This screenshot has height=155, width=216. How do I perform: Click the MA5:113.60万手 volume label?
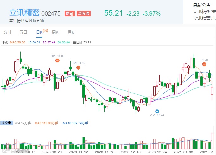pos(46,123)
